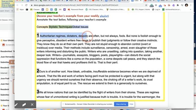Click the browser forward arrow
The width and height of the screenshot is (196, 110).
pos(22,5)
